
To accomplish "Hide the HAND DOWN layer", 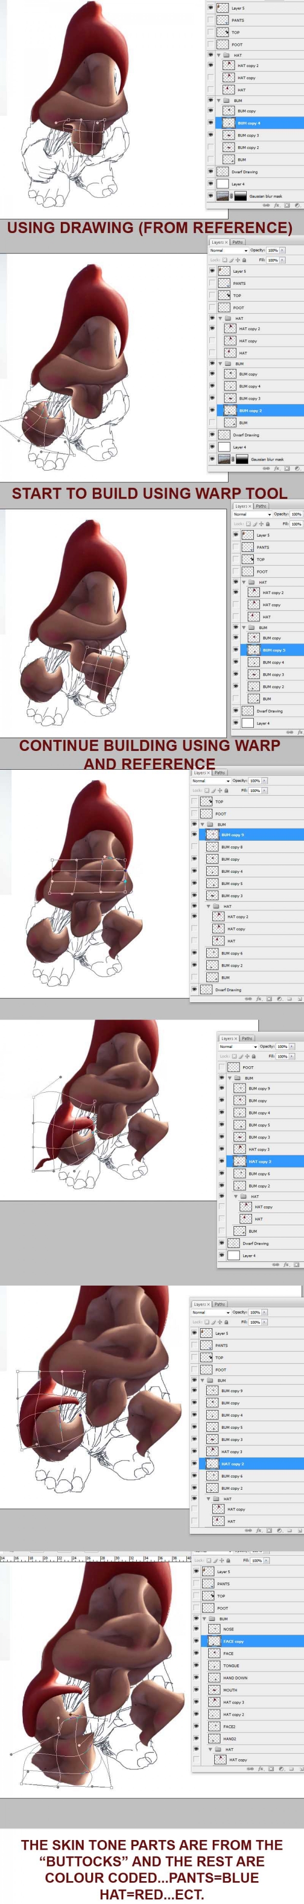I will click(x=196, y=1678).
